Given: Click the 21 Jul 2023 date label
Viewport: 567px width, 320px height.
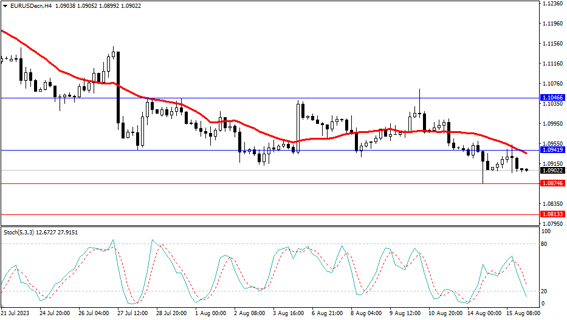Looking at the screenshot, I should (x=15, y=314).
